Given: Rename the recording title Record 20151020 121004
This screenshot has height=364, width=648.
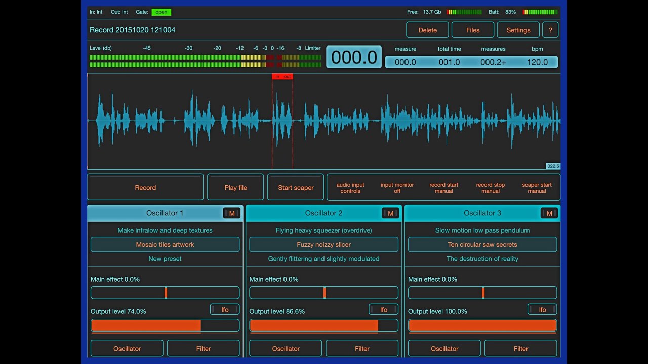Looking at the screenshot, I should click(x=133, y=30).
